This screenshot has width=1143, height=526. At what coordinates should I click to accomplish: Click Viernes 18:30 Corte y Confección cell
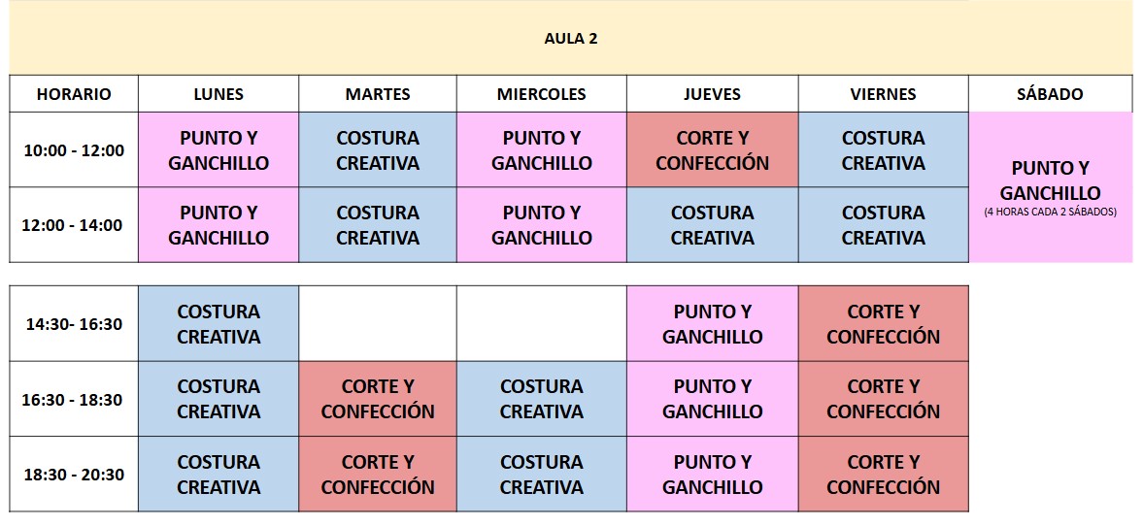pyautogui.click(x=883, y=475)
